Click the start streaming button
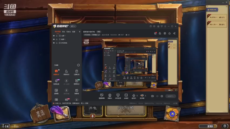 (170, 96)
